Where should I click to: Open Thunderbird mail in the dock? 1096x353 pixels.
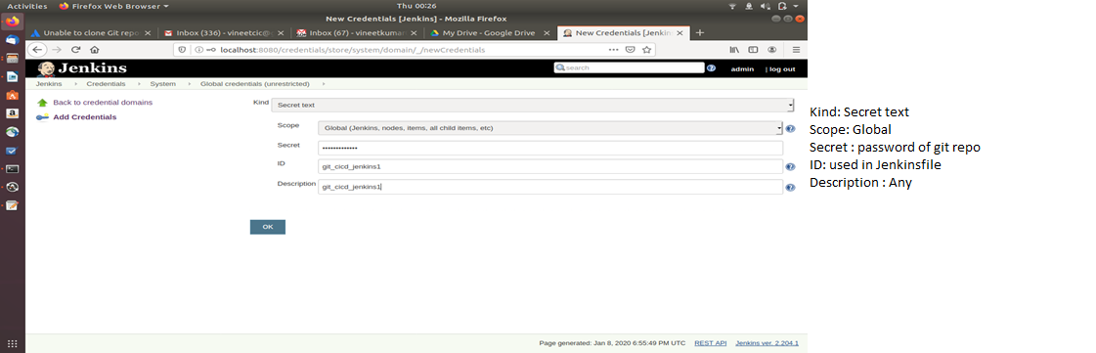(x=12, y=40)
